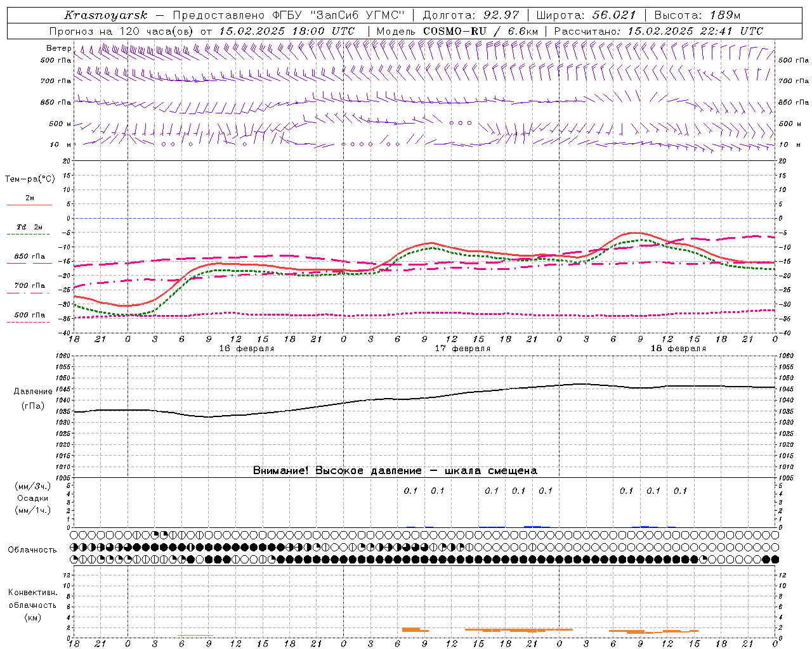Click the "Модель COSMO-RU / 6.6км" label
The image size is (812, 649).
457,31
